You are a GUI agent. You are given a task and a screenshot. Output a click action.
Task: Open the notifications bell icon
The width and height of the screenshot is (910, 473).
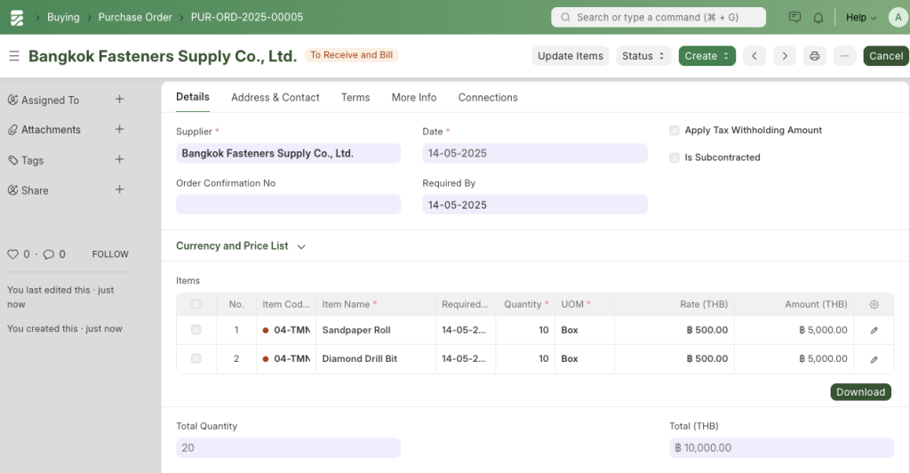[818, 18]
